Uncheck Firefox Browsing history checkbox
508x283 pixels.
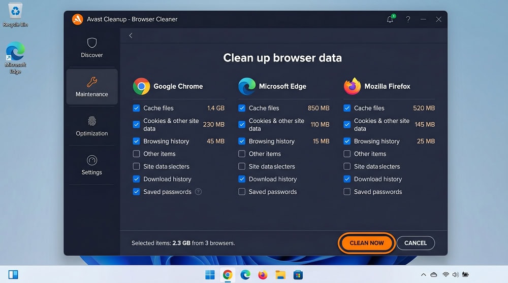[x=347, y=141]
